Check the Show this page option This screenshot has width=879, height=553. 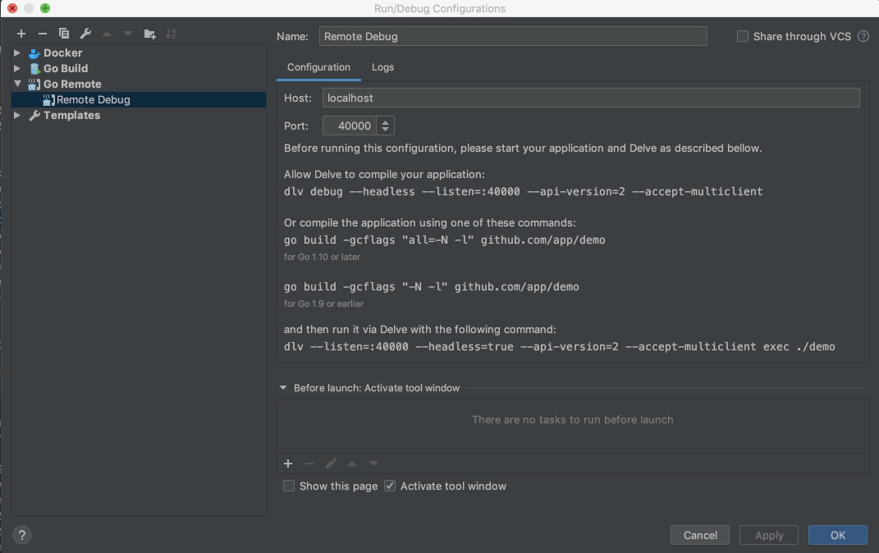[x=289, y=486]
